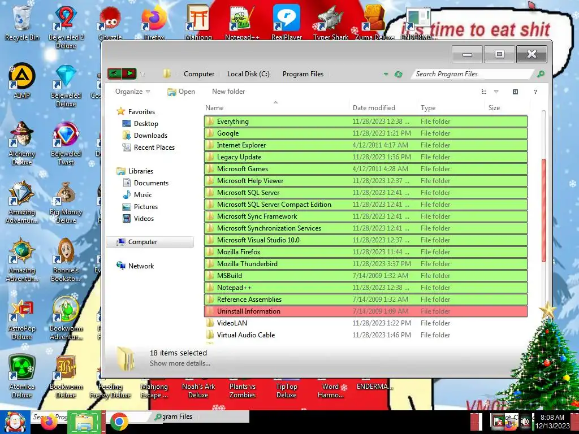
Task: Select the Google folder
Action: [366, 133]
